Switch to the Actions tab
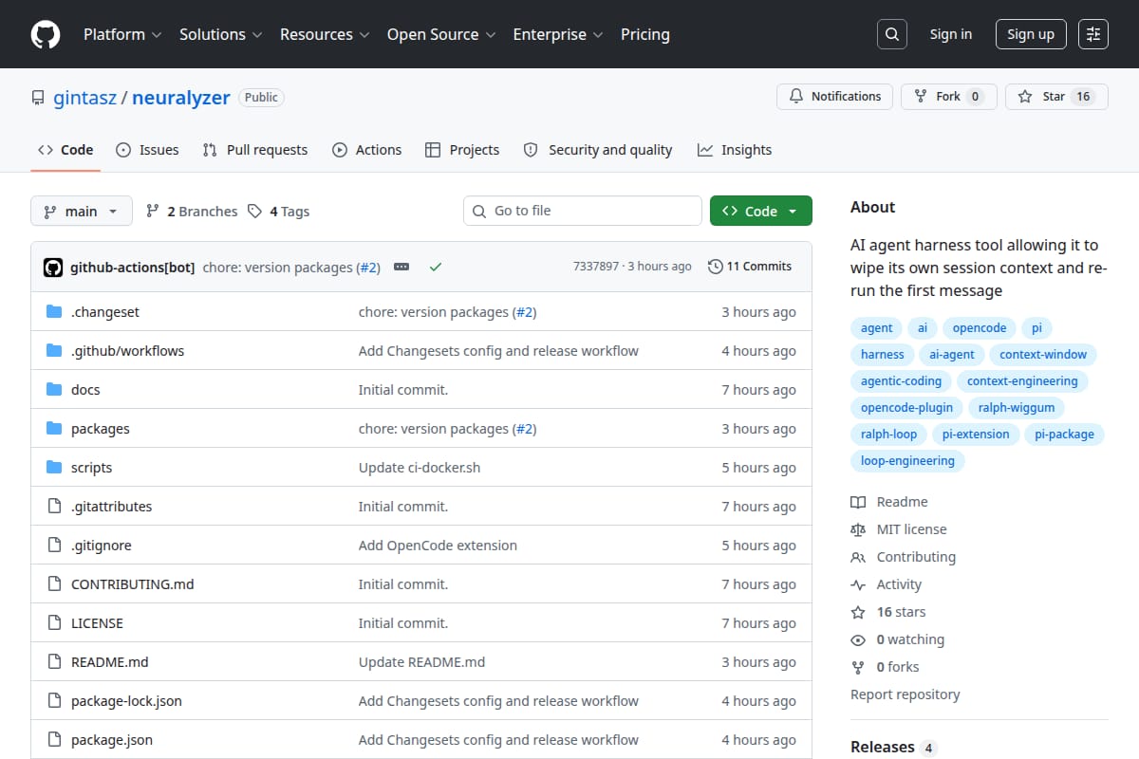 366,150
